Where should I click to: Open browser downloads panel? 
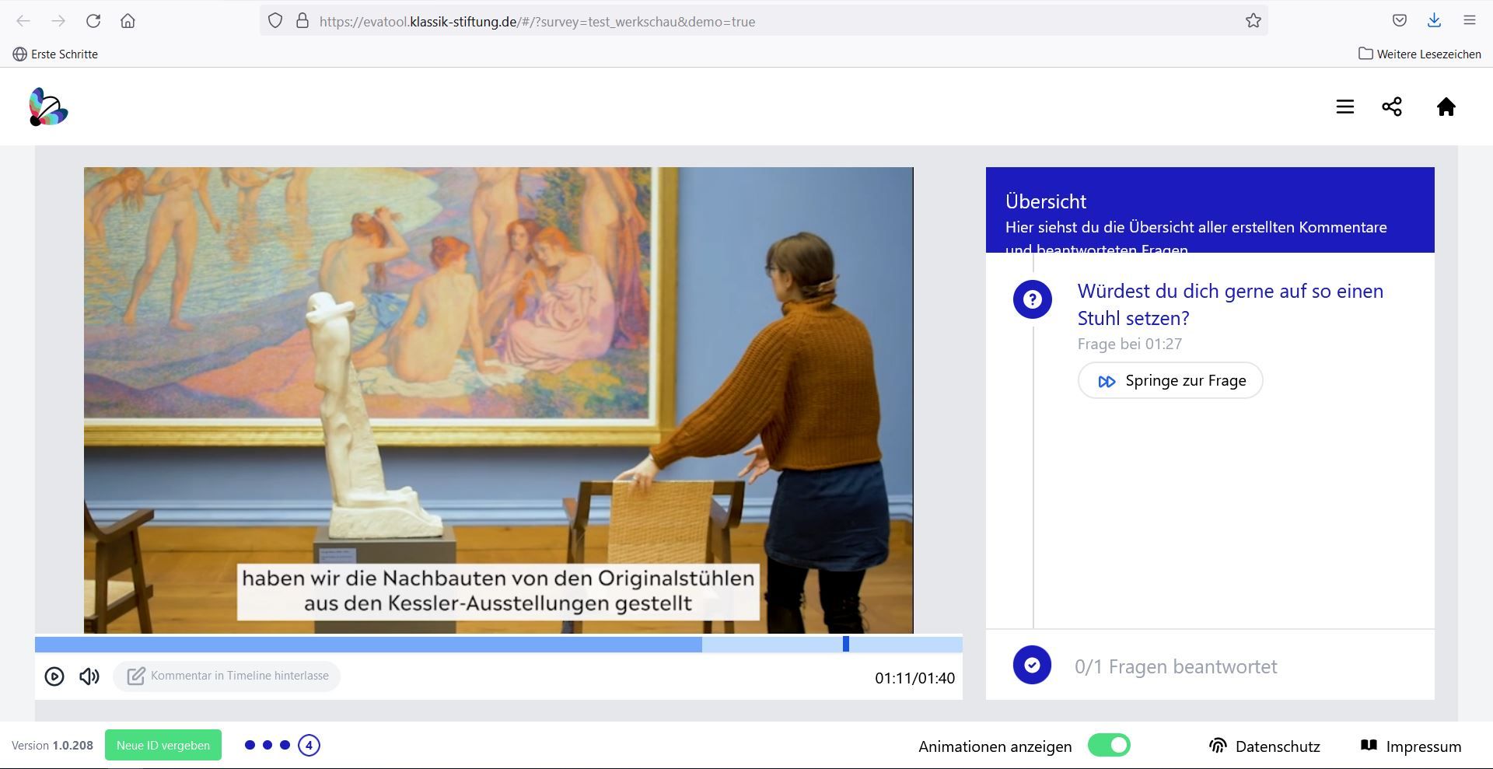1435,21
